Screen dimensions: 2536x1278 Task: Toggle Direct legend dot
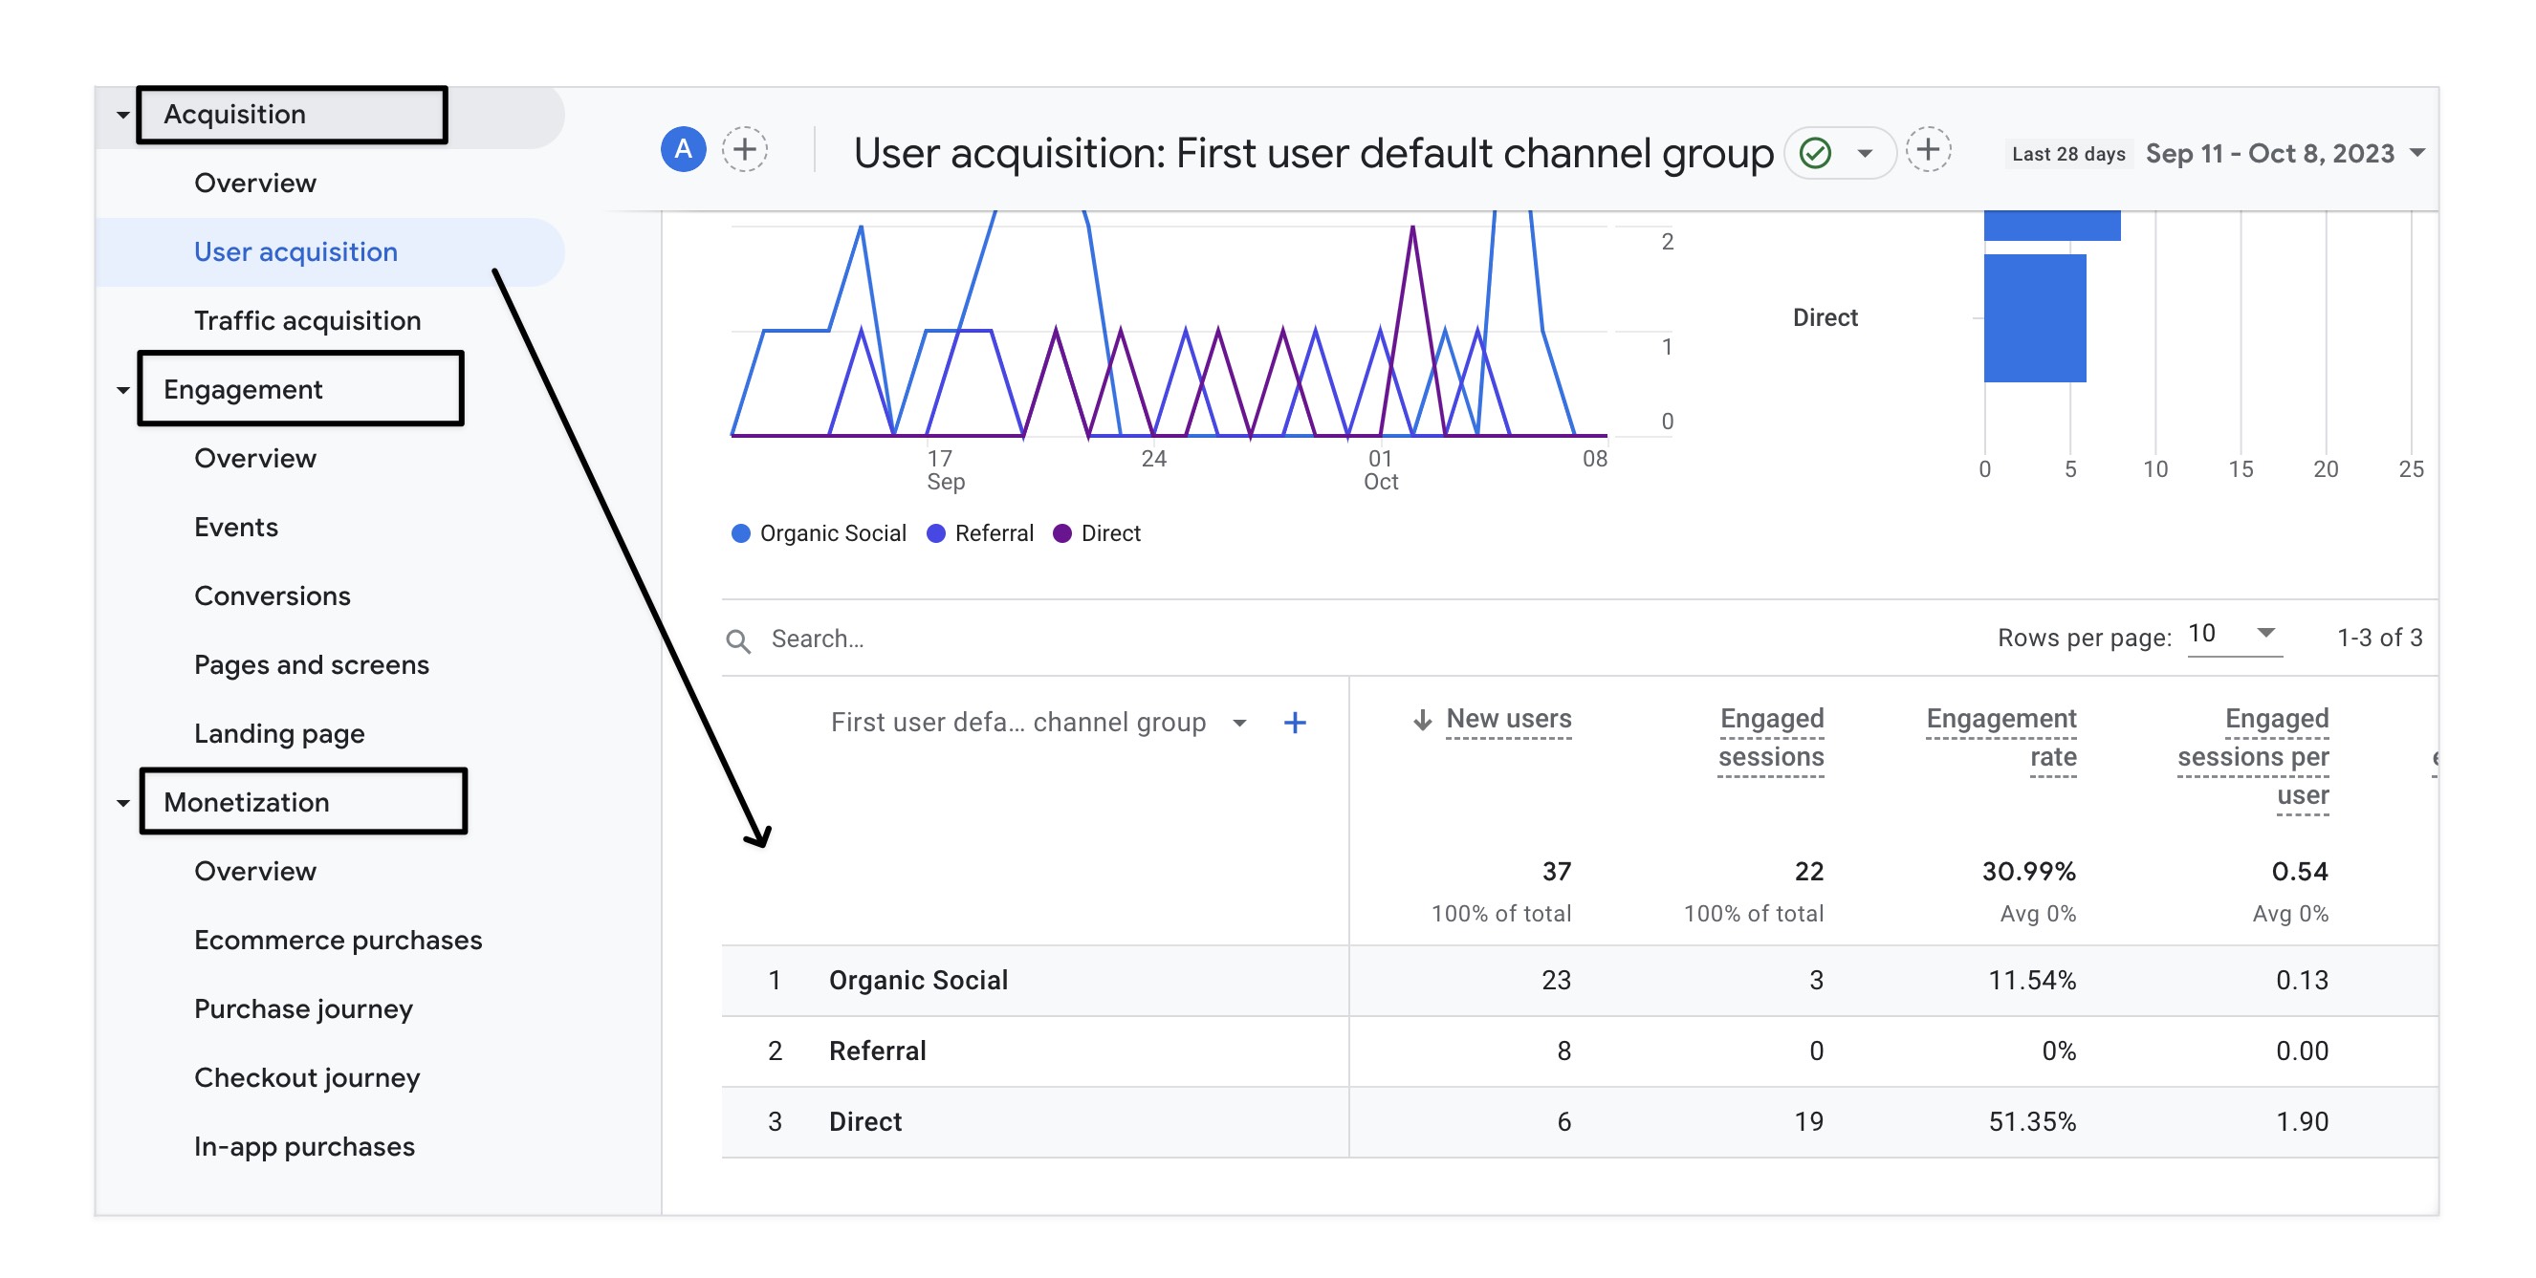1061,533
